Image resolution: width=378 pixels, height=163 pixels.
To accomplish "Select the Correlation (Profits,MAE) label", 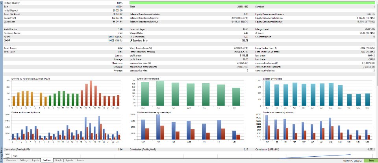I will point(143,150).
